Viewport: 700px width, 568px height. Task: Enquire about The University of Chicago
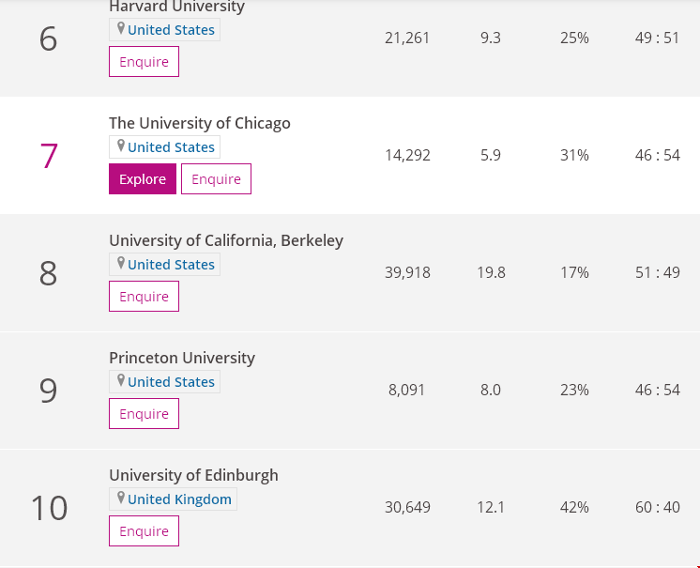pos(216,179)
